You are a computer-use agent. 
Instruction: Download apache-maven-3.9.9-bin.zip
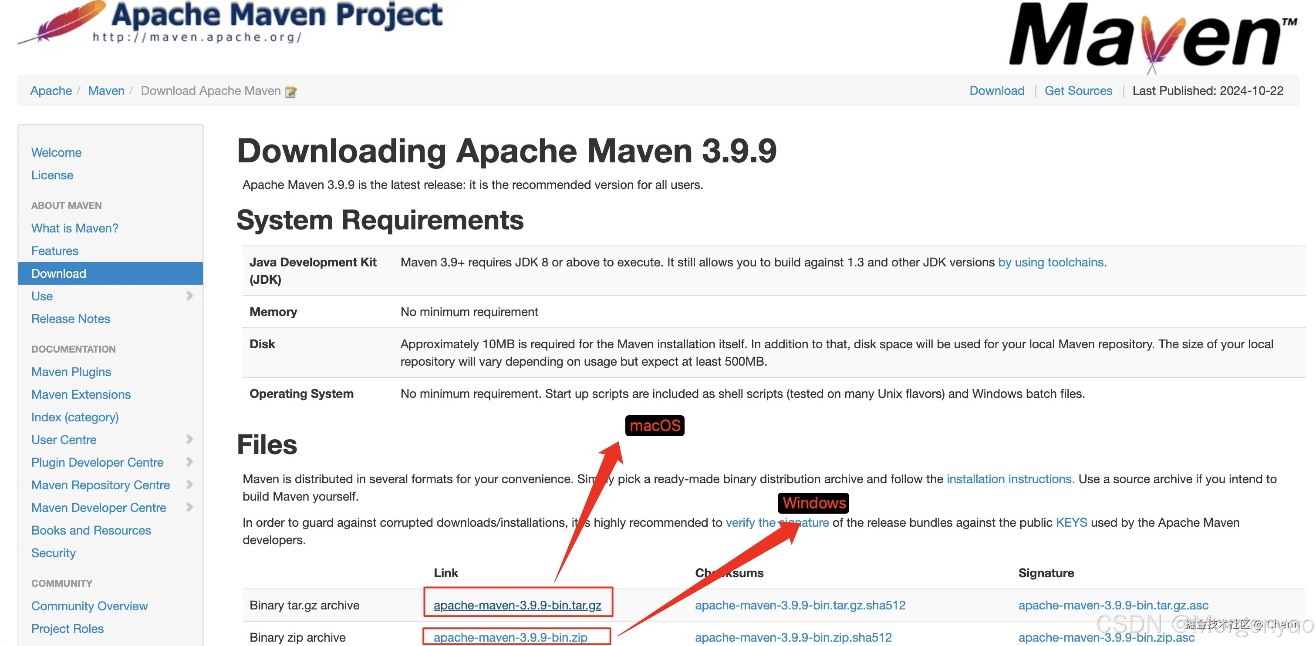510,637
